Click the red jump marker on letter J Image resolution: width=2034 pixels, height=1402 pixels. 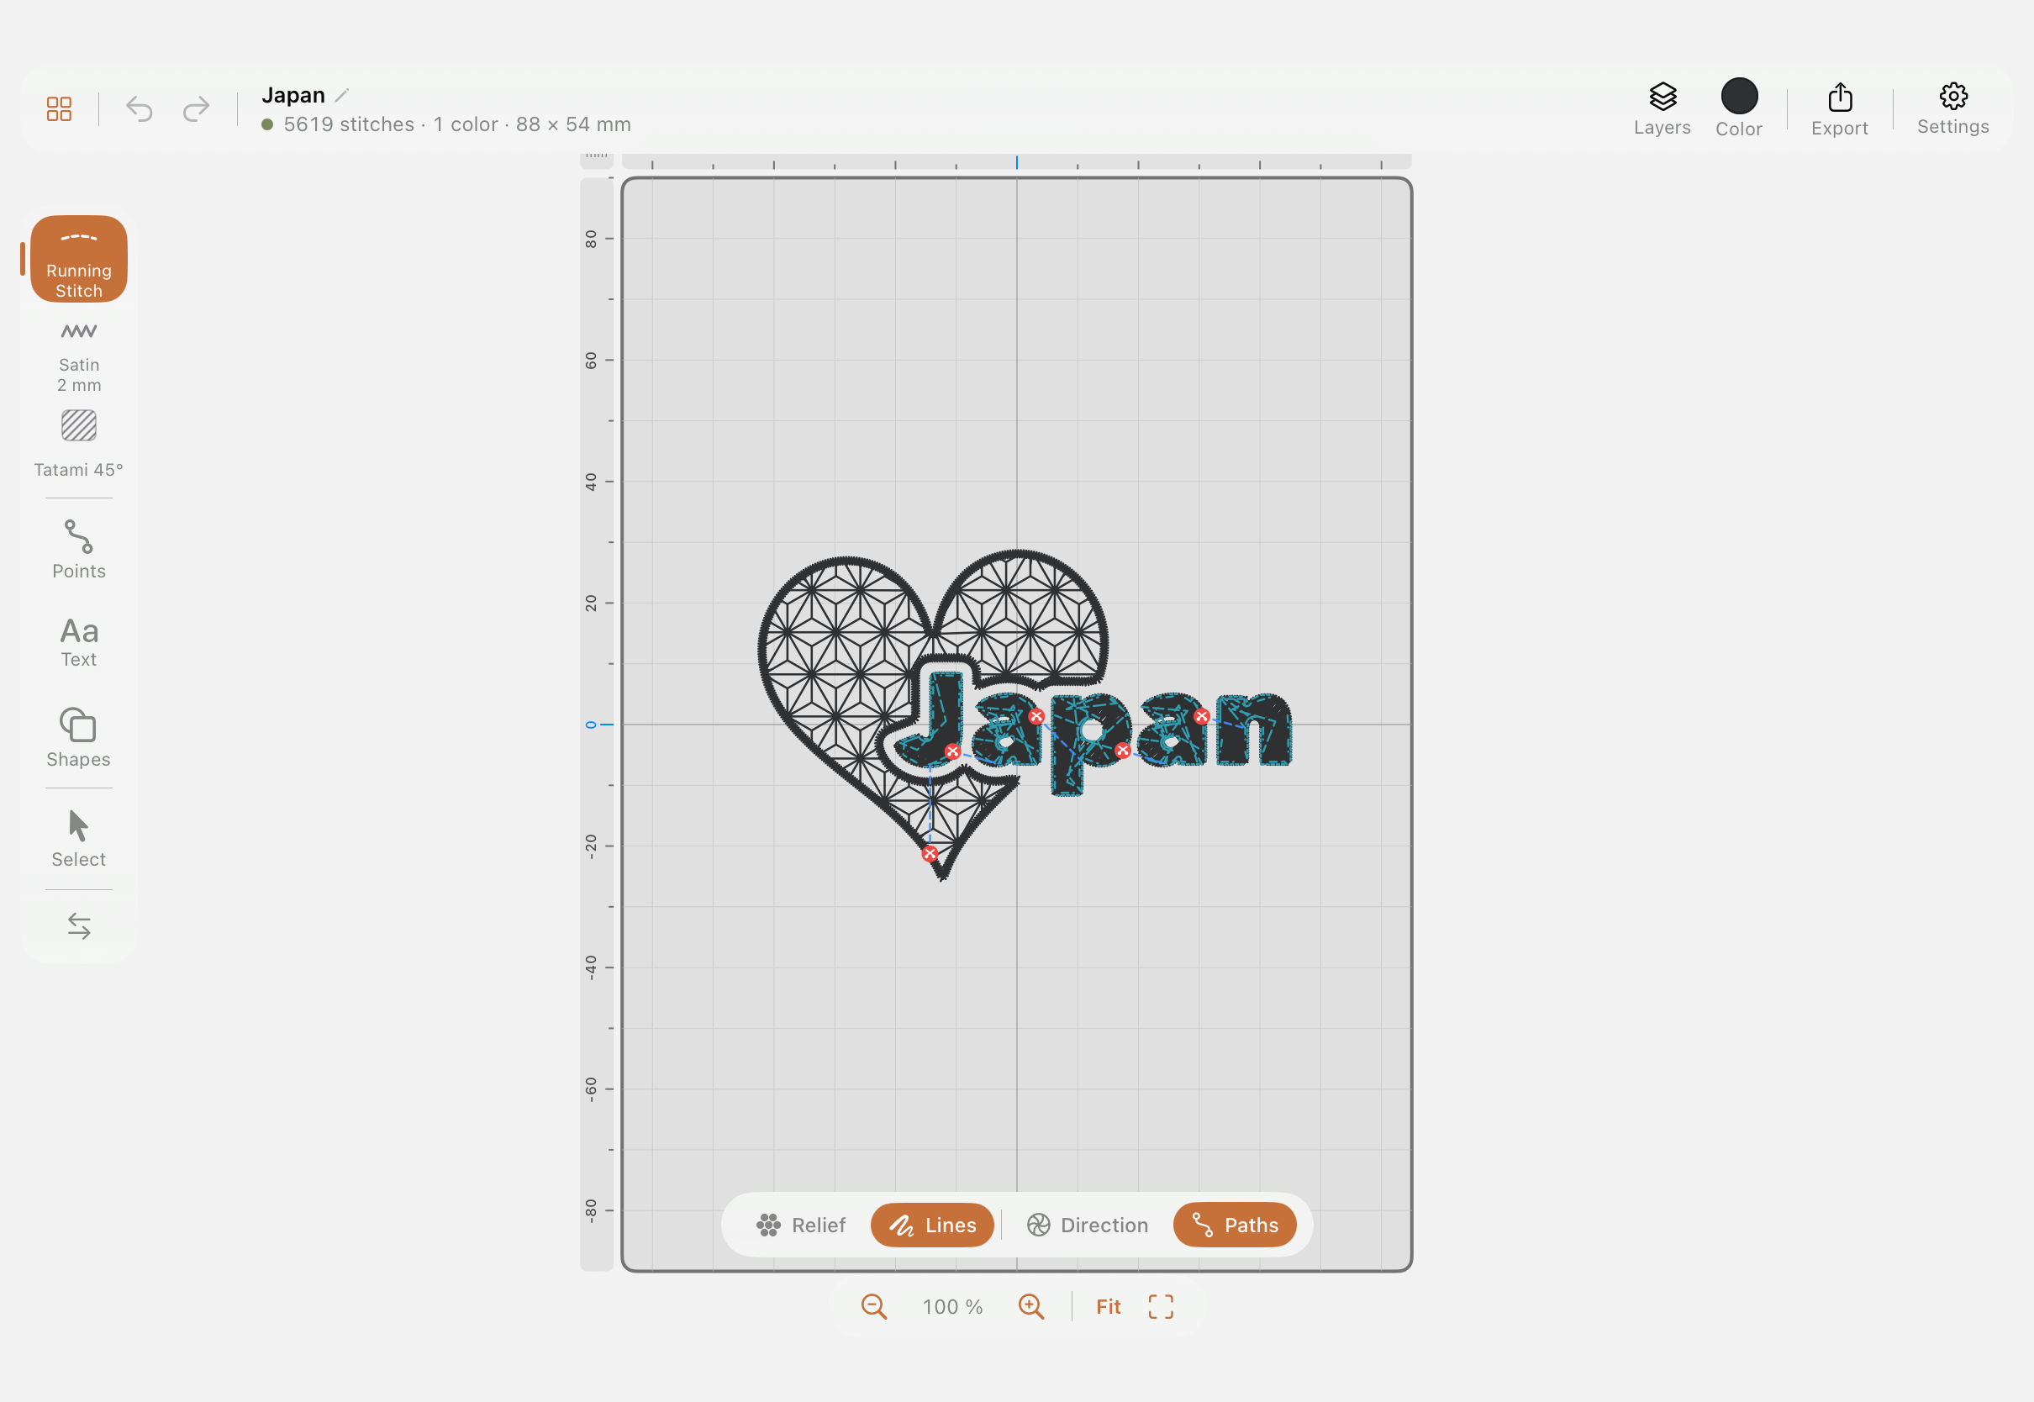[x=953, y=751]
